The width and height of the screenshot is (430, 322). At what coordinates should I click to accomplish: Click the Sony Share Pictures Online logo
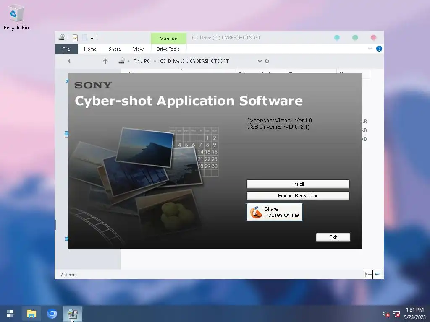[x=256, y=212]
